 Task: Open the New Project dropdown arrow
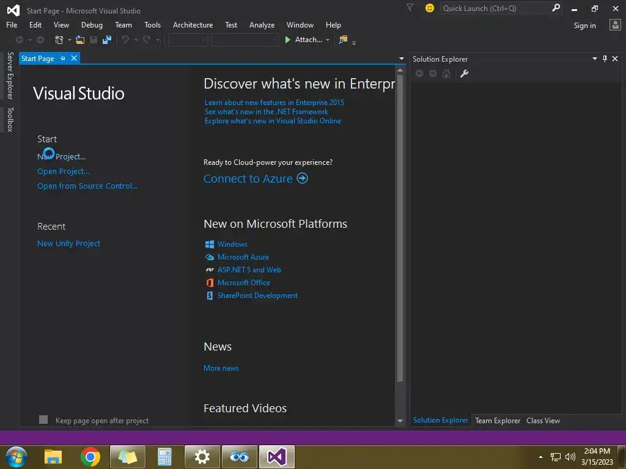click(x=70, y=40)
